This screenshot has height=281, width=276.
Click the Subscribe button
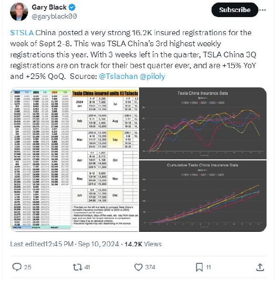[235, 10]
